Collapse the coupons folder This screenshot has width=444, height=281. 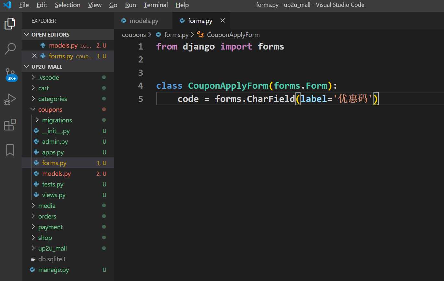coord(68,109)
